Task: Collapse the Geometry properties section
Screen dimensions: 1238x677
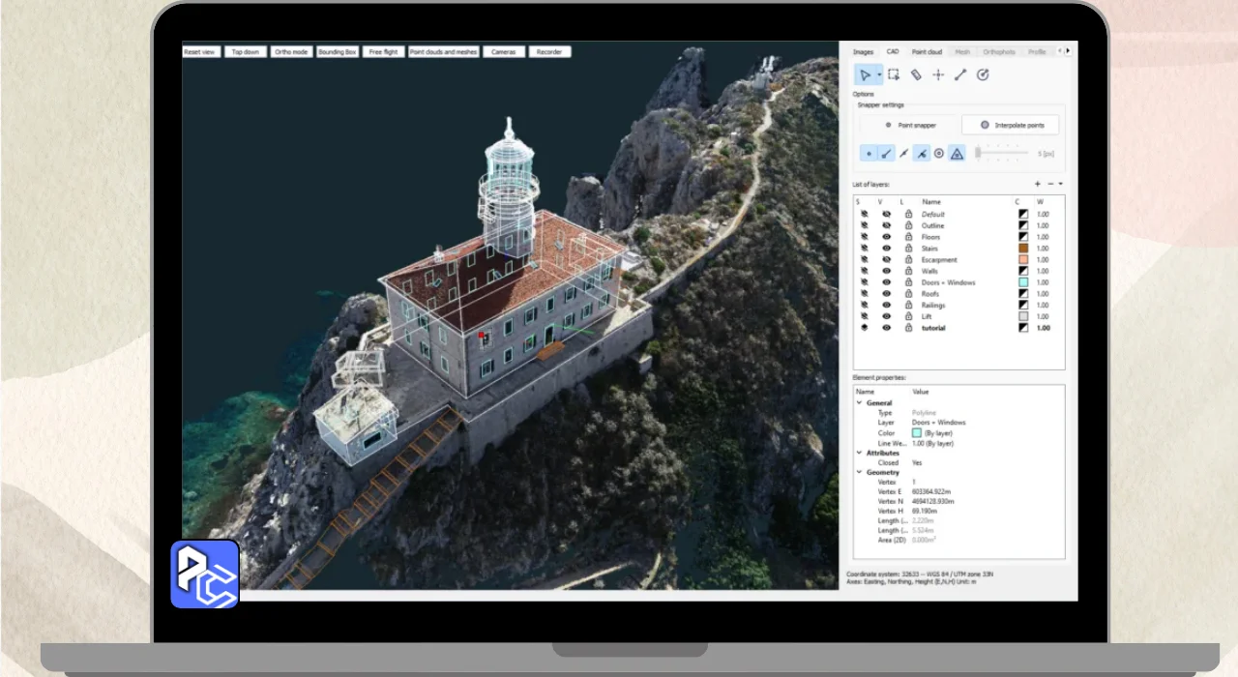Action: point(859,473)
